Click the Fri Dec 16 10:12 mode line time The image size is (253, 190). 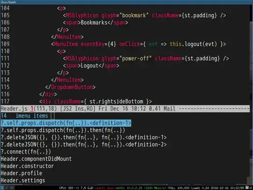[122, 108]
